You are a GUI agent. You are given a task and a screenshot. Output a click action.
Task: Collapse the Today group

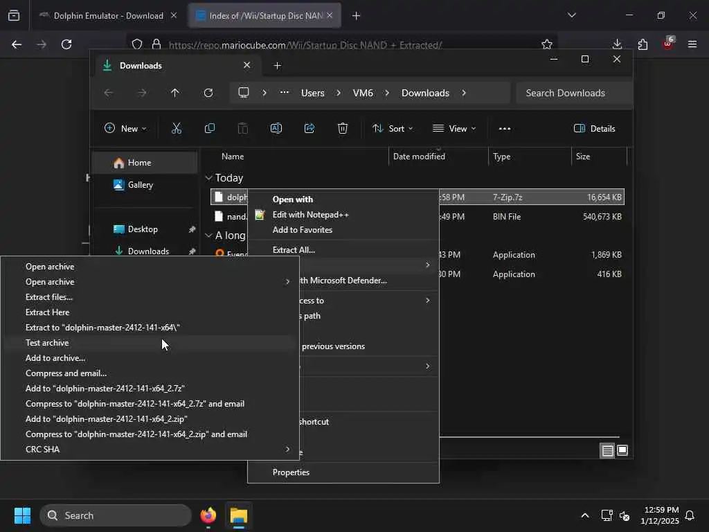coord(208,178)
